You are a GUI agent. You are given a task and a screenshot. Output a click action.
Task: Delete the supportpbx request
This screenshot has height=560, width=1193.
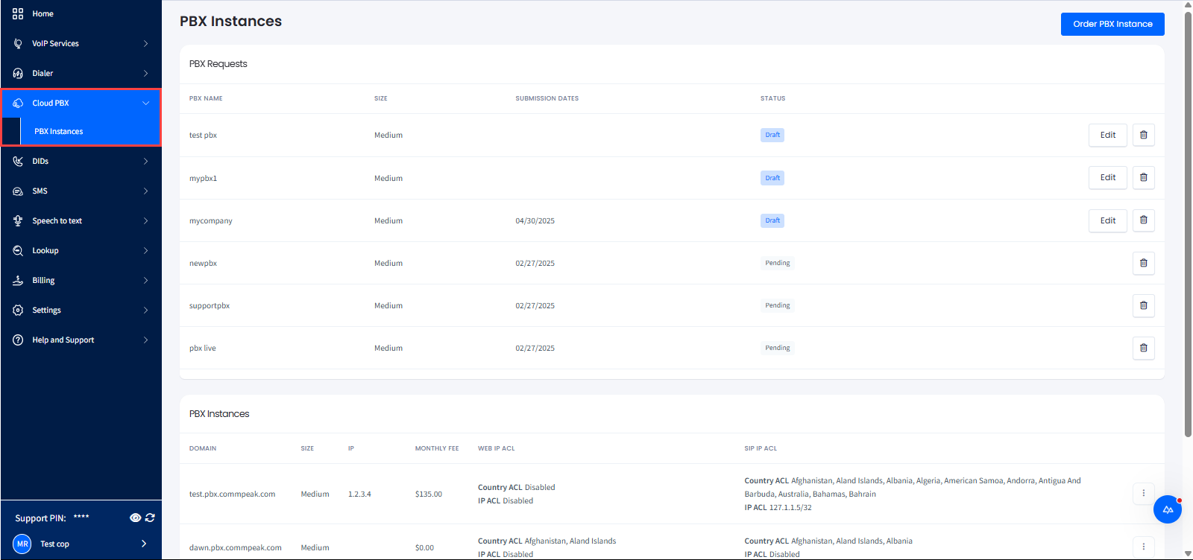[x=1143, y=305]
